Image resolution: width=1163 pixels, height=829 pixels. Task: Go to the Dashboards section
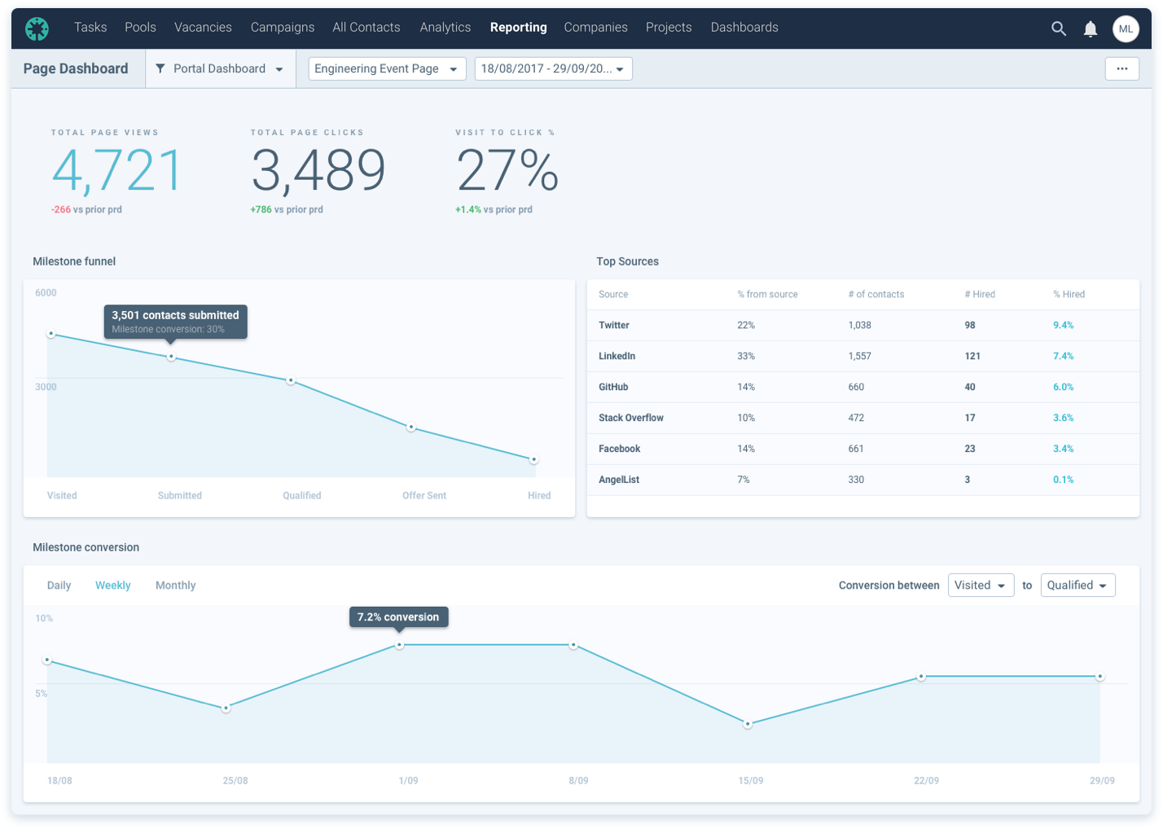click(744, 27)
